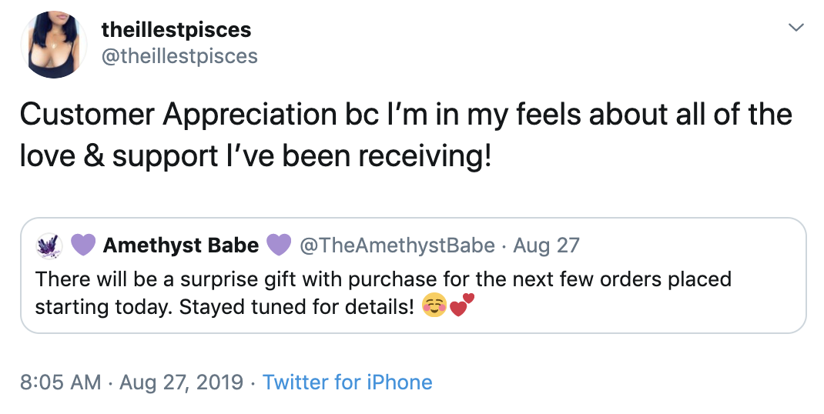Click 'Stayed tuned for details!' text
The width and height of the screenshot is (824, 414).
296,307
